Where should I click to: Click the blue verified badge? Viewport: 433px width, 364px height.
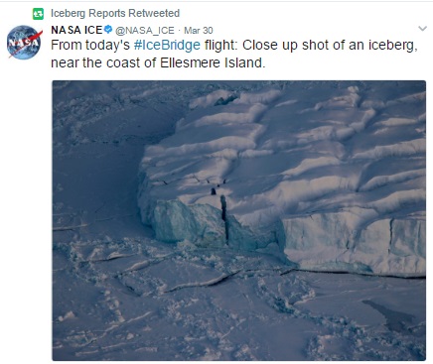pyautogui.click(x=108, y=30)
